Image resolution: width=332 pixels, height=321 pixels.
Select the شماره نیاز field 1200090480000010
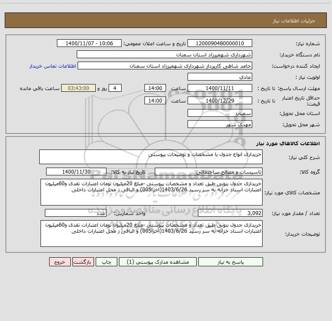click(x=220, y=43)
